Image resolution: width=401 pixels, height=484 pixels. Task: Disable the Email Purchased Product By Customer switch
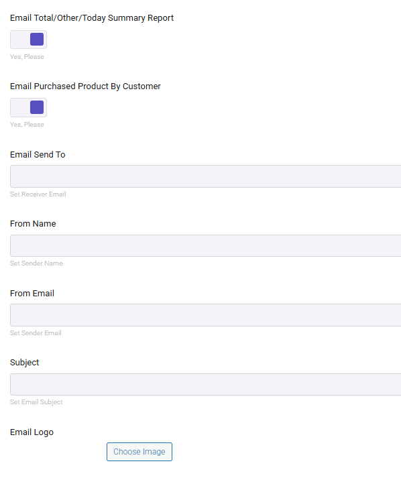pos(28,108)
